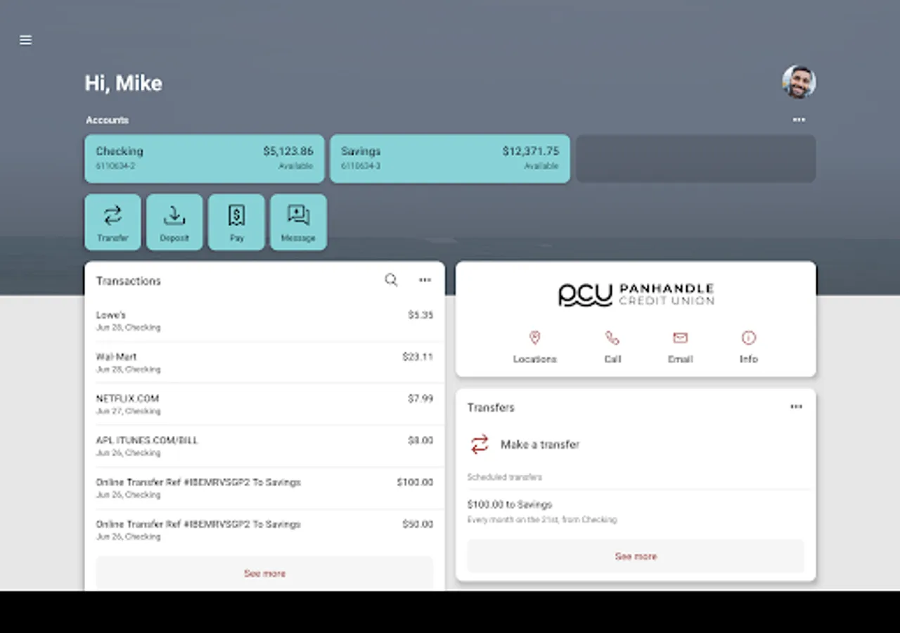Open the transactions search icon
900x633 pixels.
[x=391, y=280]
